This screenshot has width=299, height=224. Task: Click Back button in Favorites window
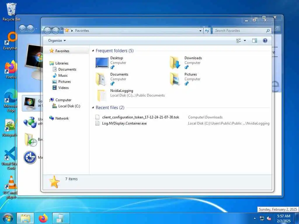pyautogui.click(x=47, y=30)
